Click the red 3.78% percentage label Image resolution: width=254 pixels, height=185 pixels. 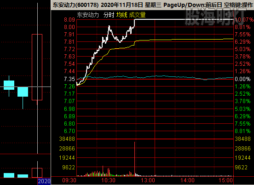(x=242, y=57)
